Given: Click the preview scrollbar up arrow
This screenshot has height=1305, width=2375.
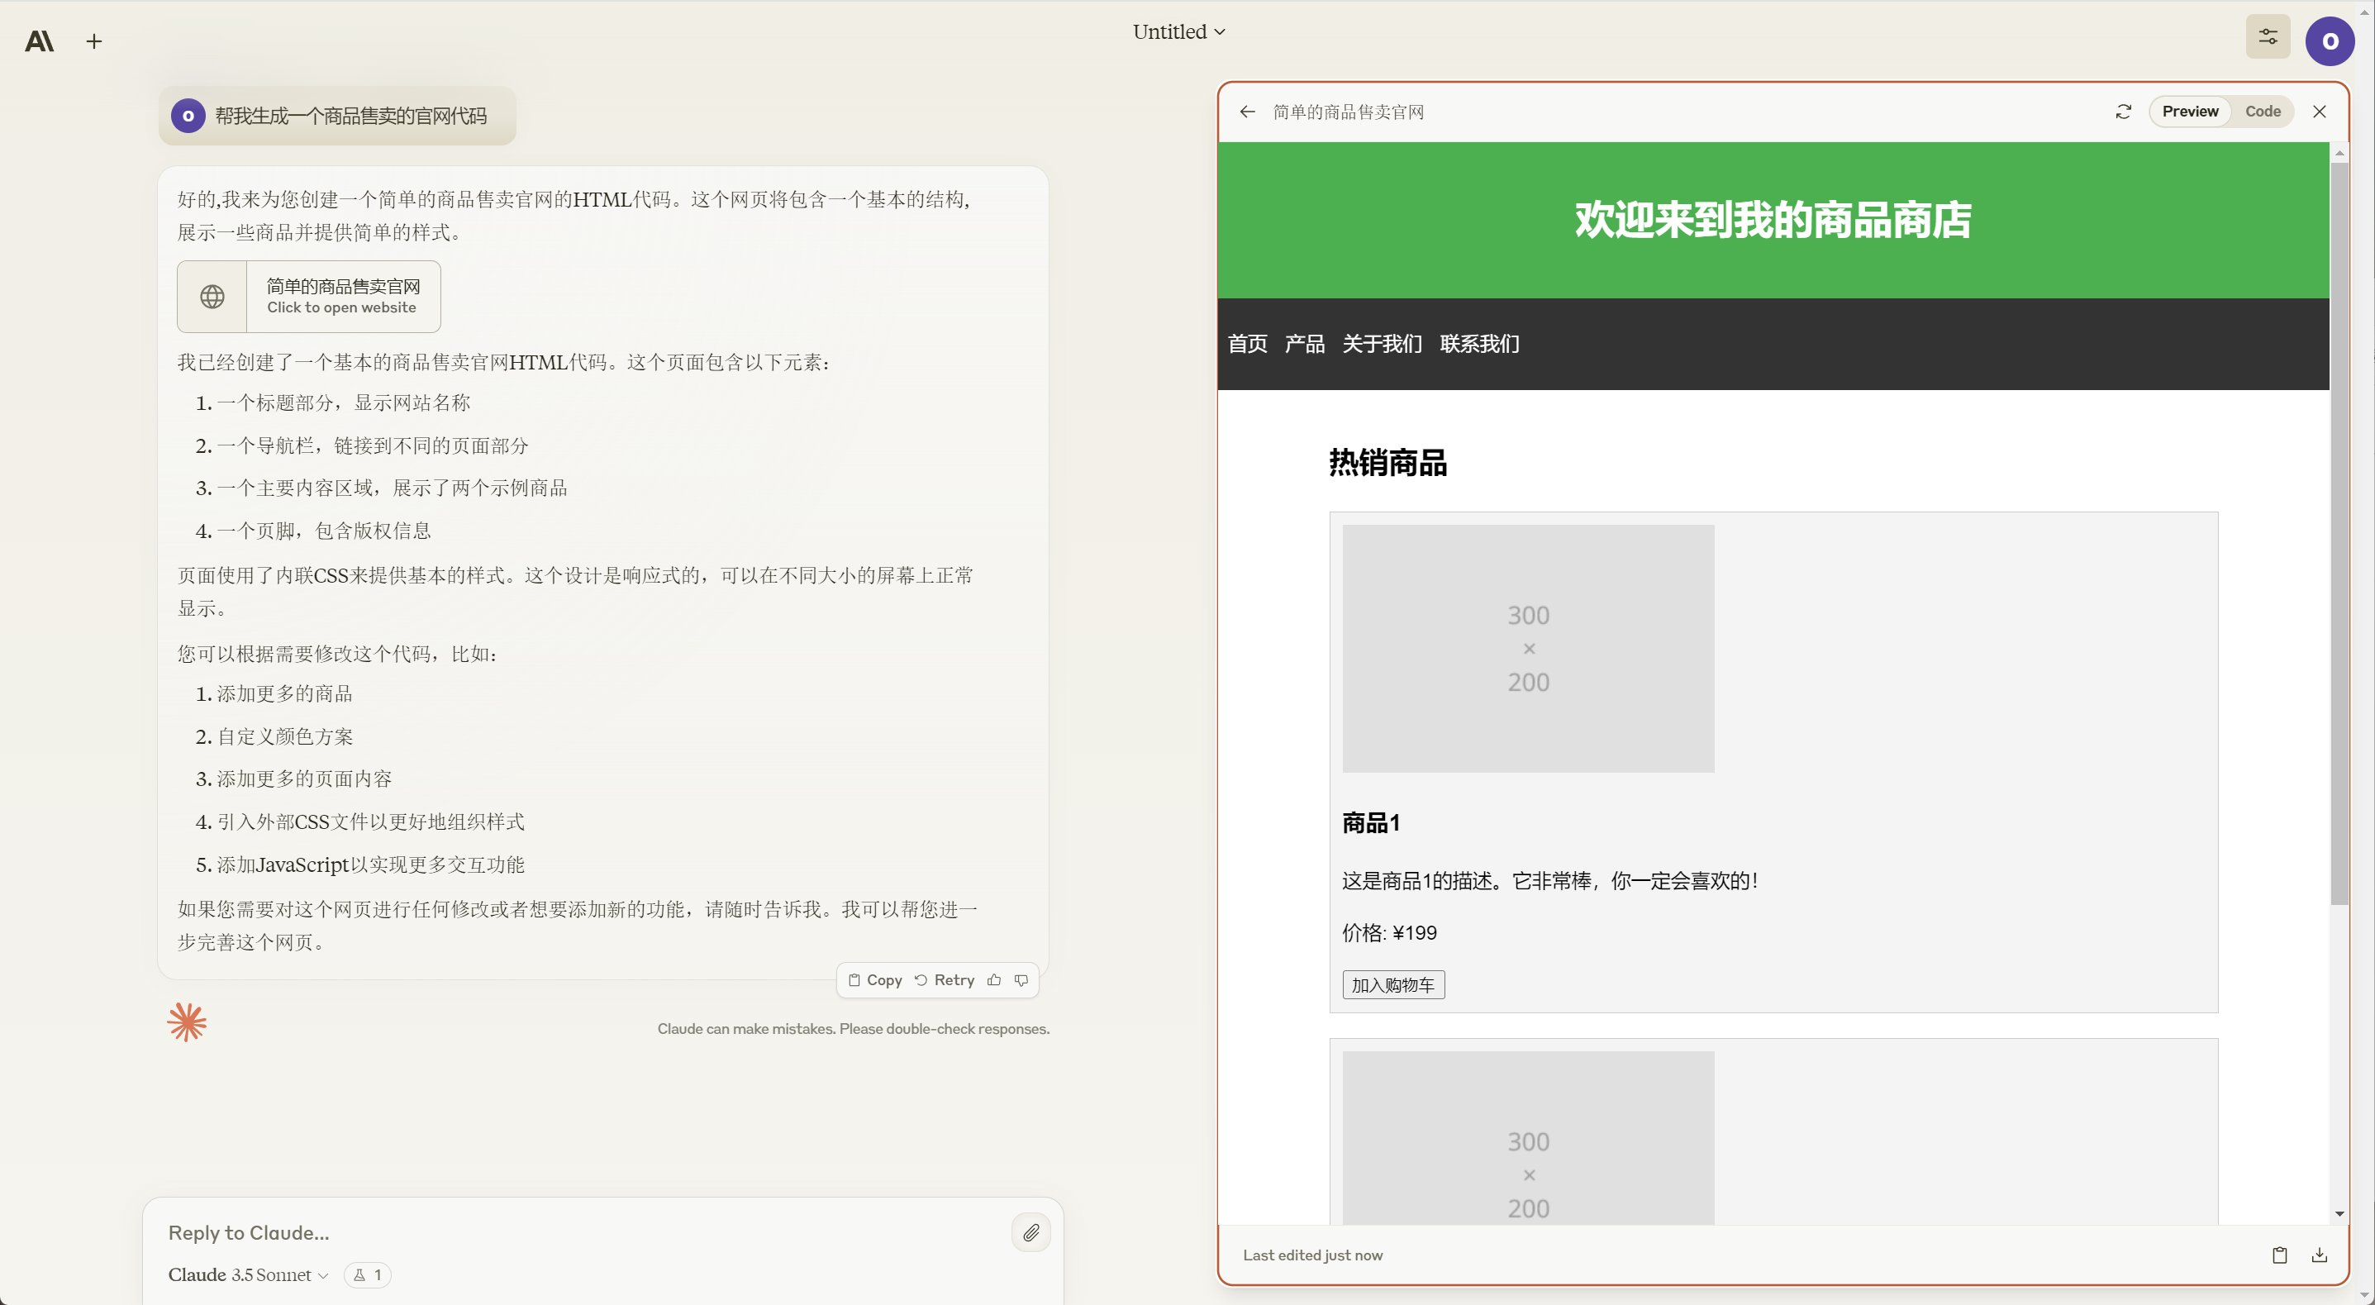Looking at the screenshot, I should (x=2339, y=152).
